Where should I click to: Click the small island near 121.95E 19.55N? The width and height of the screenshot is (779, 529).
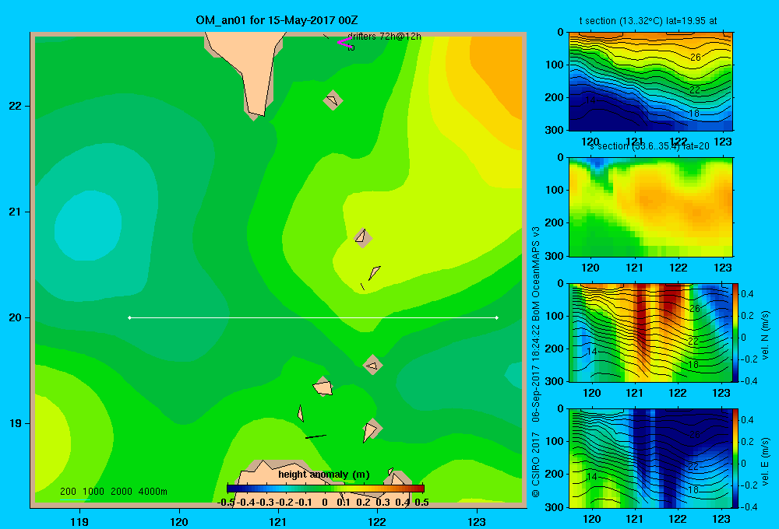pos(372,365)
